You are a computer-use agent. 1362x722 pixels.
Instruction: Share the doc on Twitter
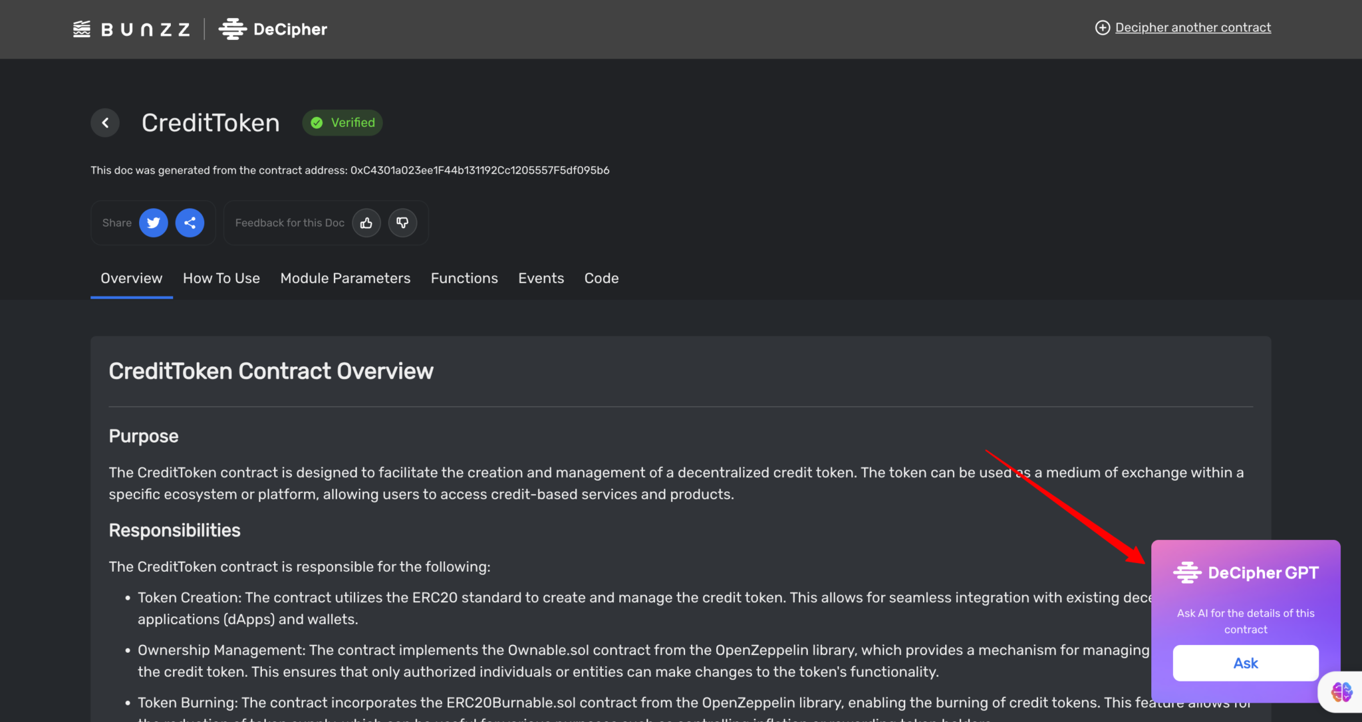[x=154, y=223]
